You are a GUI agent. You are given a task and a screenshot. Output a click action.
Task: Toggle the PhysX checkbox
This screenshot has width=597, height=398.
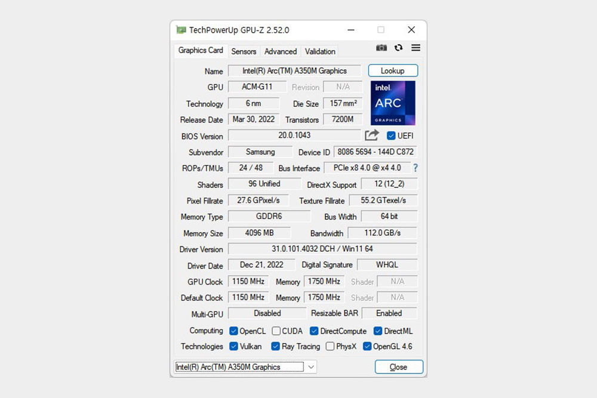(x=330, y=346)
